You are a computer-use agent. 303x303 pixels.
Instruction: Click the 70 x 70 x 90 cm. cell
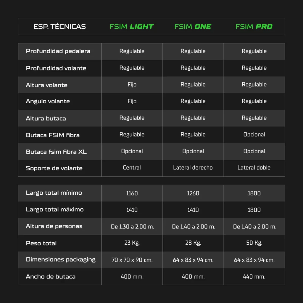coord(132,260)
